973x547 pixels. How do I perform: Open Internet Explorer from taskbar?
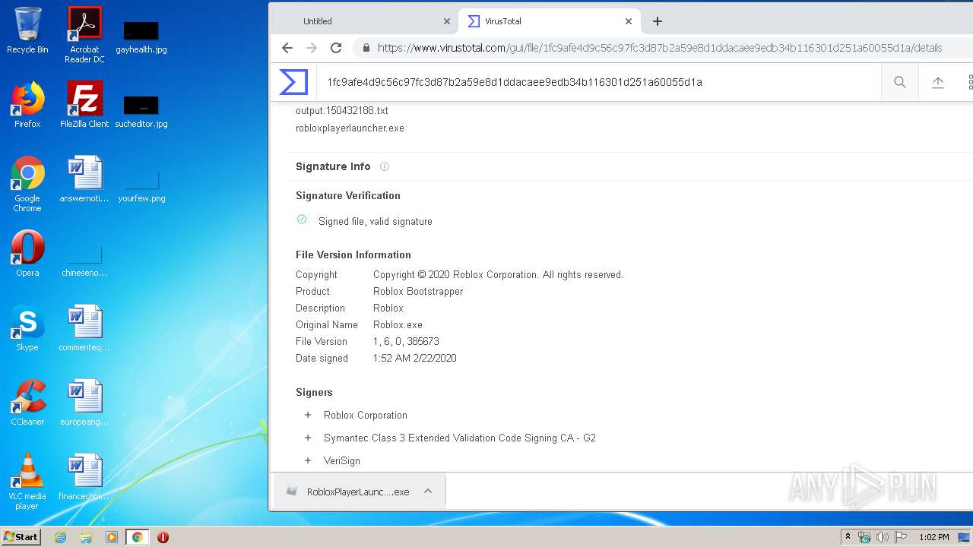pyautogui.click(x=60, y=537)
